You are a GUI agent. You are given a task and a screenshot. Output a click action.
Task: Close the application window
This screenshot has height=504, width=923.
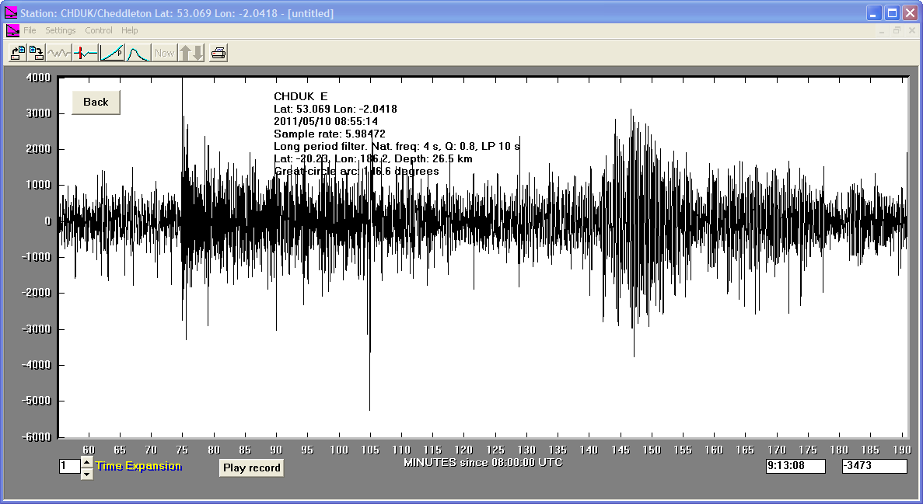[910, 13]
